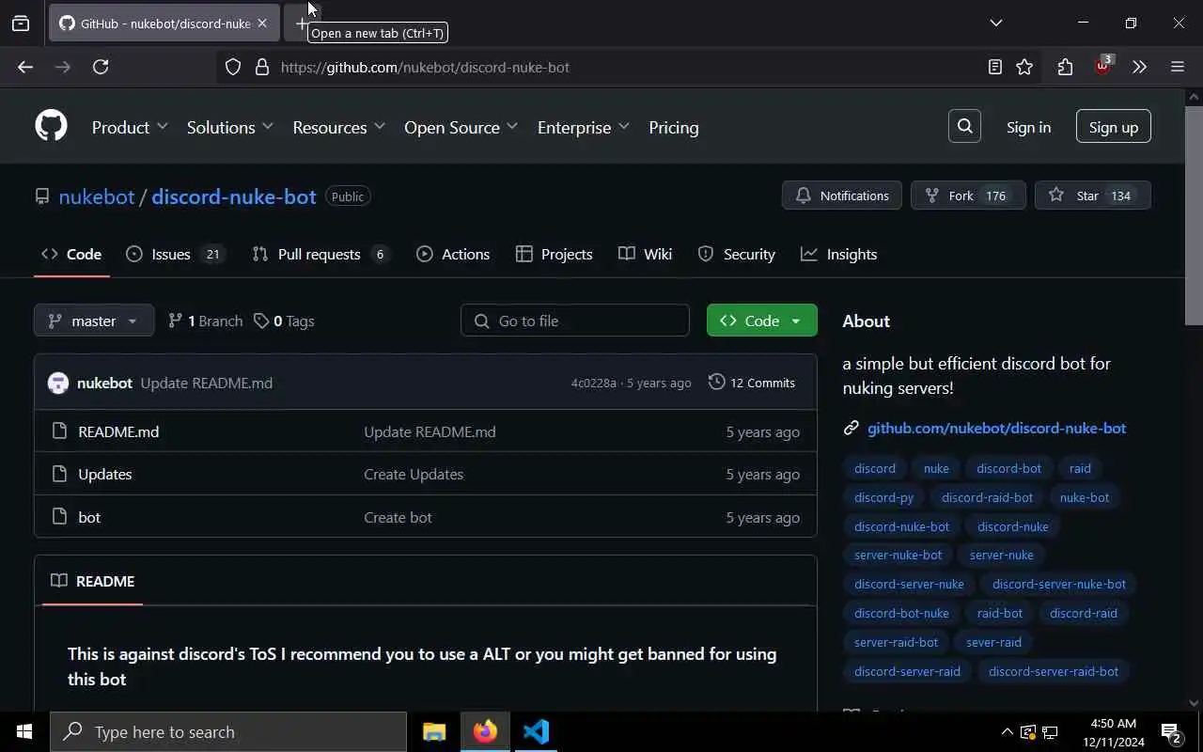Show hidden system tray icons chevron
The width and height of the screenshot is (1203, 752).
[1007, 731]
